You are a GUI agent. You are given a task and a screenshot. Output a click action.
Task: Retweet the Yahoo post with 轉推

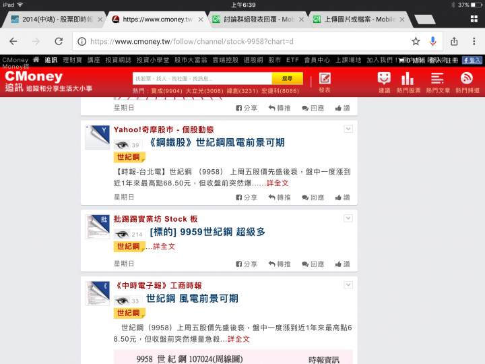280,198
